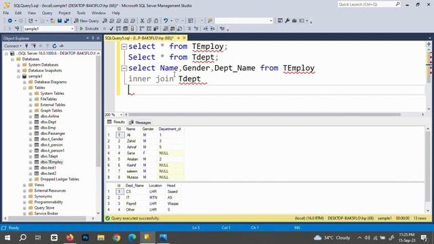The image size is (434, 244).
Task: Click the Paste icon in toolbar
Action: [x=156, y=21]
